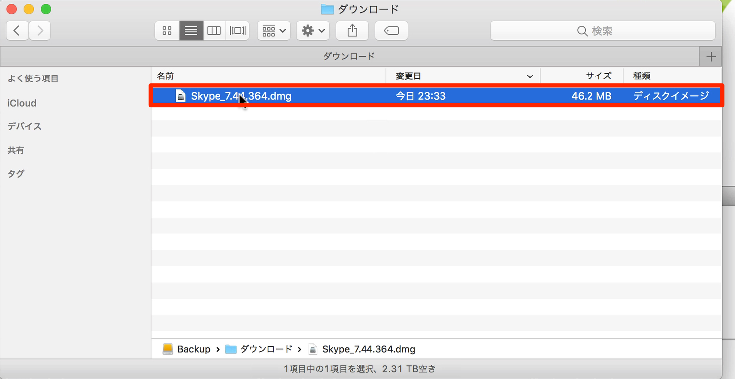Go forward with the right arrow button
The image size is (735, 379).
point(40,31)
